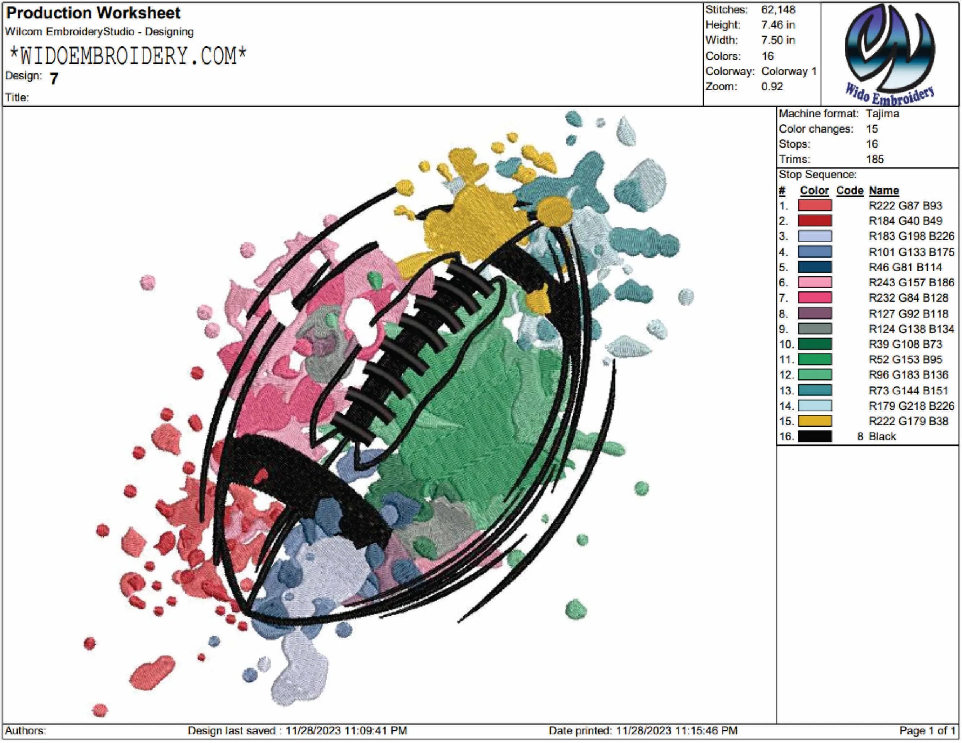
Task: Click the Name column header
Action: coord(883,191)
